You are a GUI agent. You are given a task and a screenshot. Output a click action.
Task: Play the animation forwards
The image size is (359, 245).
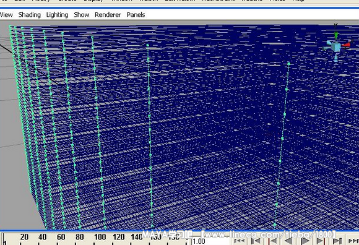(305, 241)
